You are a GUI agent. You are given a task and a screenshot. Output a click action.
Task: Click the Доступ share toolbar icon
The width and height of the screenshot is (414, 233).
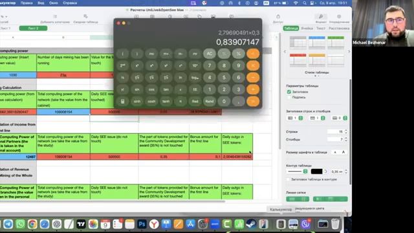(278, 17)
